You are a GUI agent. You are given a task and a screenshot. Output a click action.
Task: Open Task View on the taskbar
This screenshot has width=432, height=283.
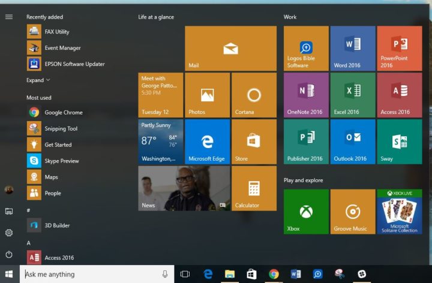click(x=185, y=274)
